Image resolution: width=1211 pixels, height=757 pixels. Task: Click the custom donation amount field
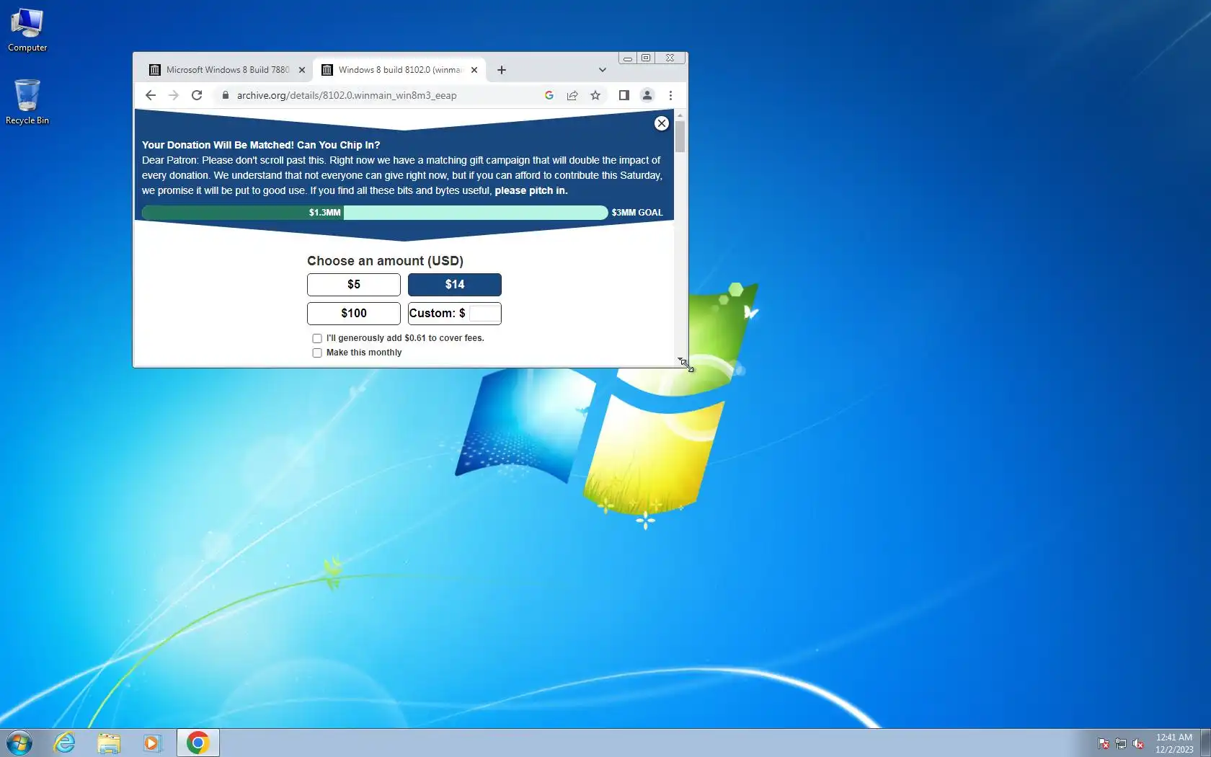484,314
